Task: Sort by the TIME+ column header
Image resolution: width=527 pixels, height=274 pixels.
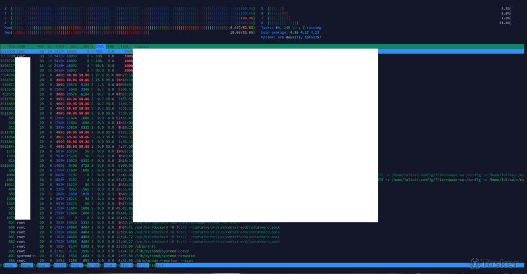Action: point(124,46)
